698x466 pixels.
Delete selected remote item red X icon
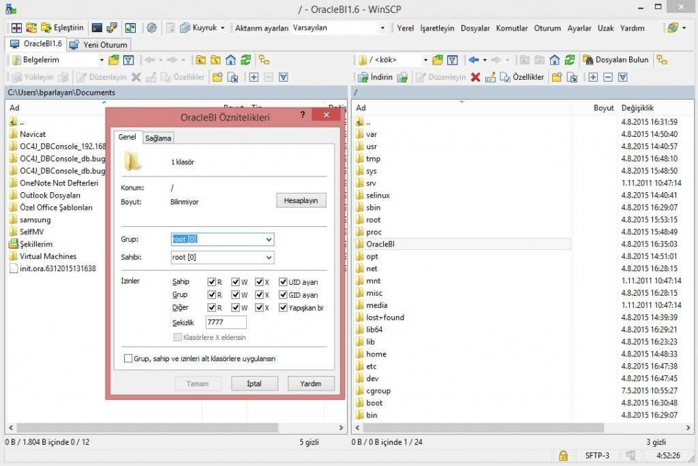pos(475,77)
